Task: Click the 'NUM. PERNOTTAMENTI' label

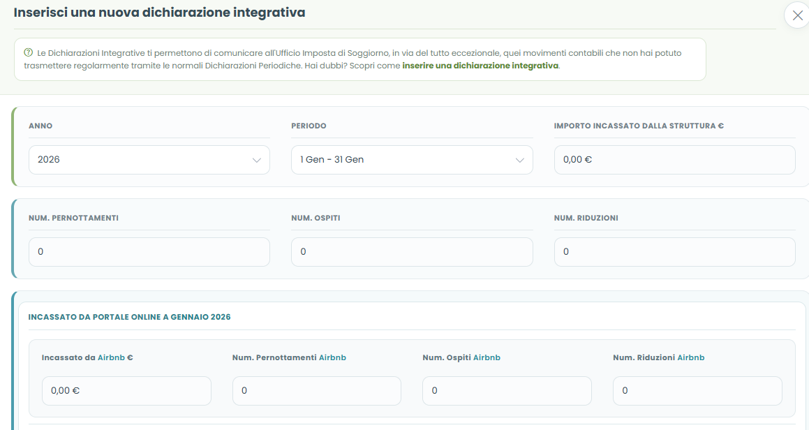Action: [73, 218]
